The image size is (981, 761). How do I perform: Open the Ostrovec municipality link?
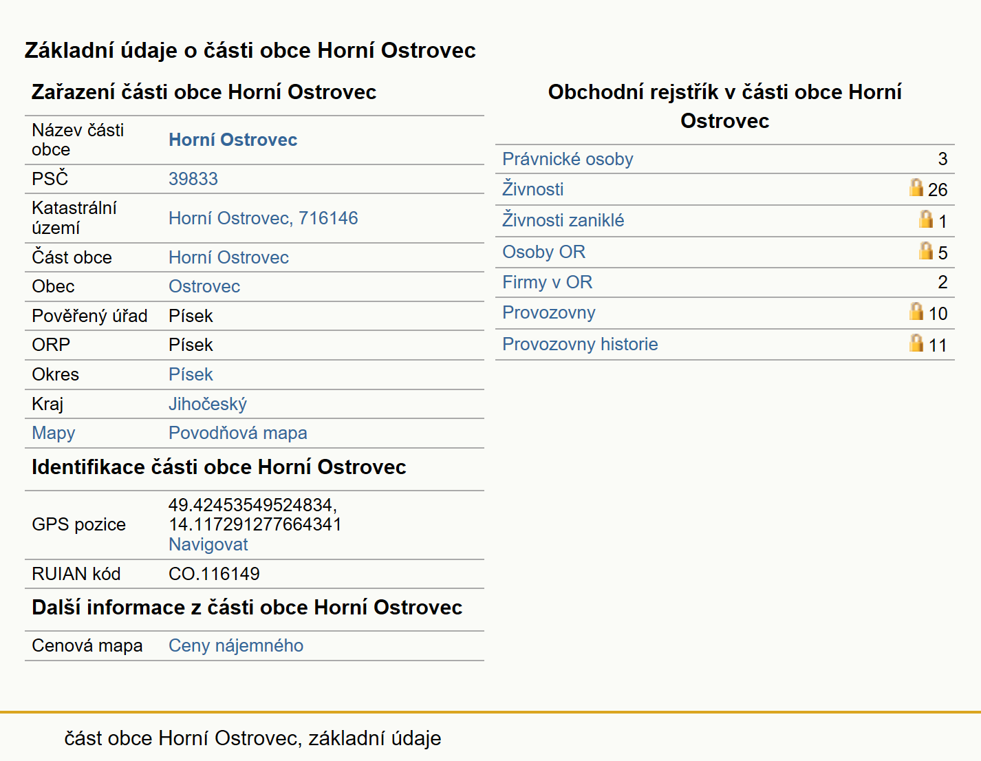point(204,286)
